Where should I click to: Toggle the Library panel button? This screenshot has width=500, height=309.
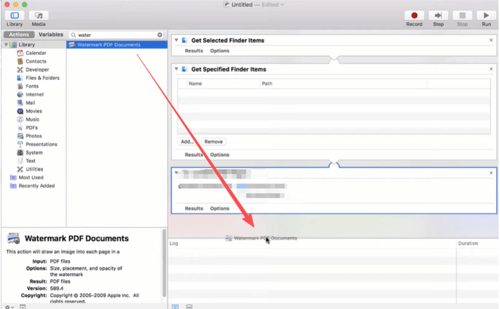pos(15,15)
